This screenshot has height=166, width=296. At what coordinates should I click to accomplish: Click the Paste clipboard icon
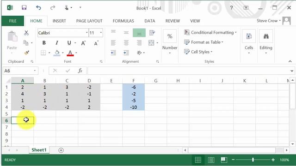coord(12,36)
